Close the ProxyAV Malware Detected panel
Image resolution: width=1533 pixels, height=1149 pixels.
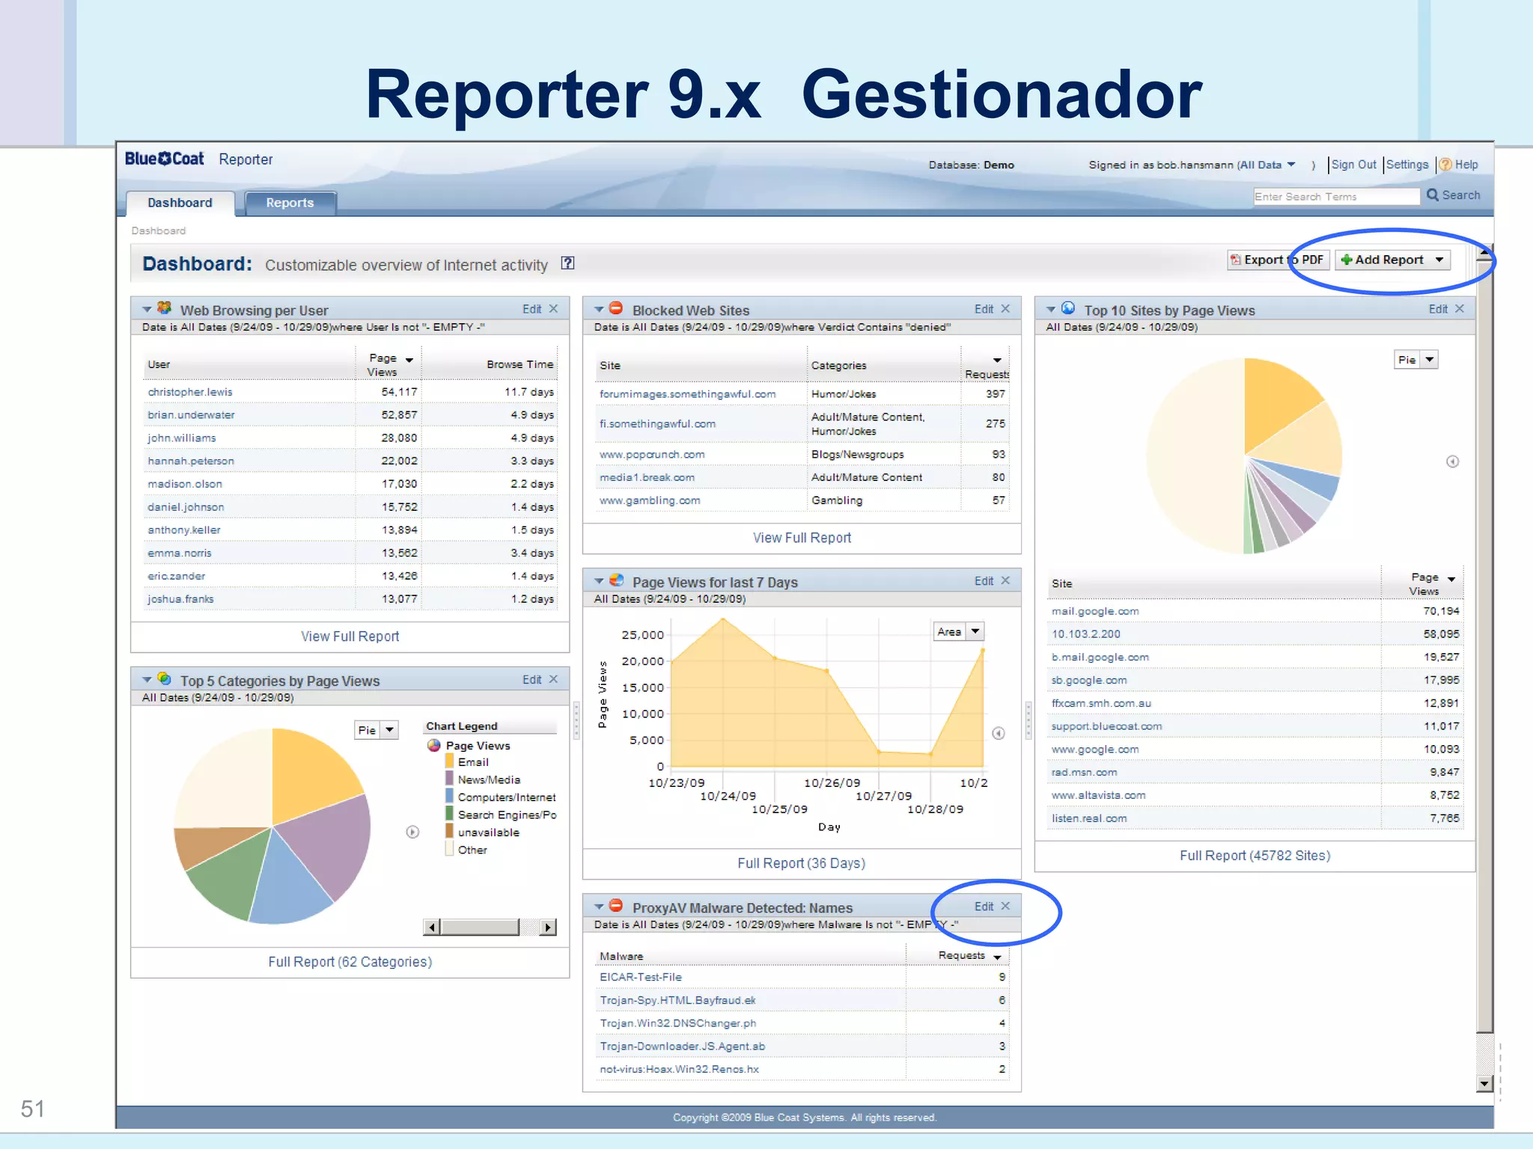[x=1005, y=906]
